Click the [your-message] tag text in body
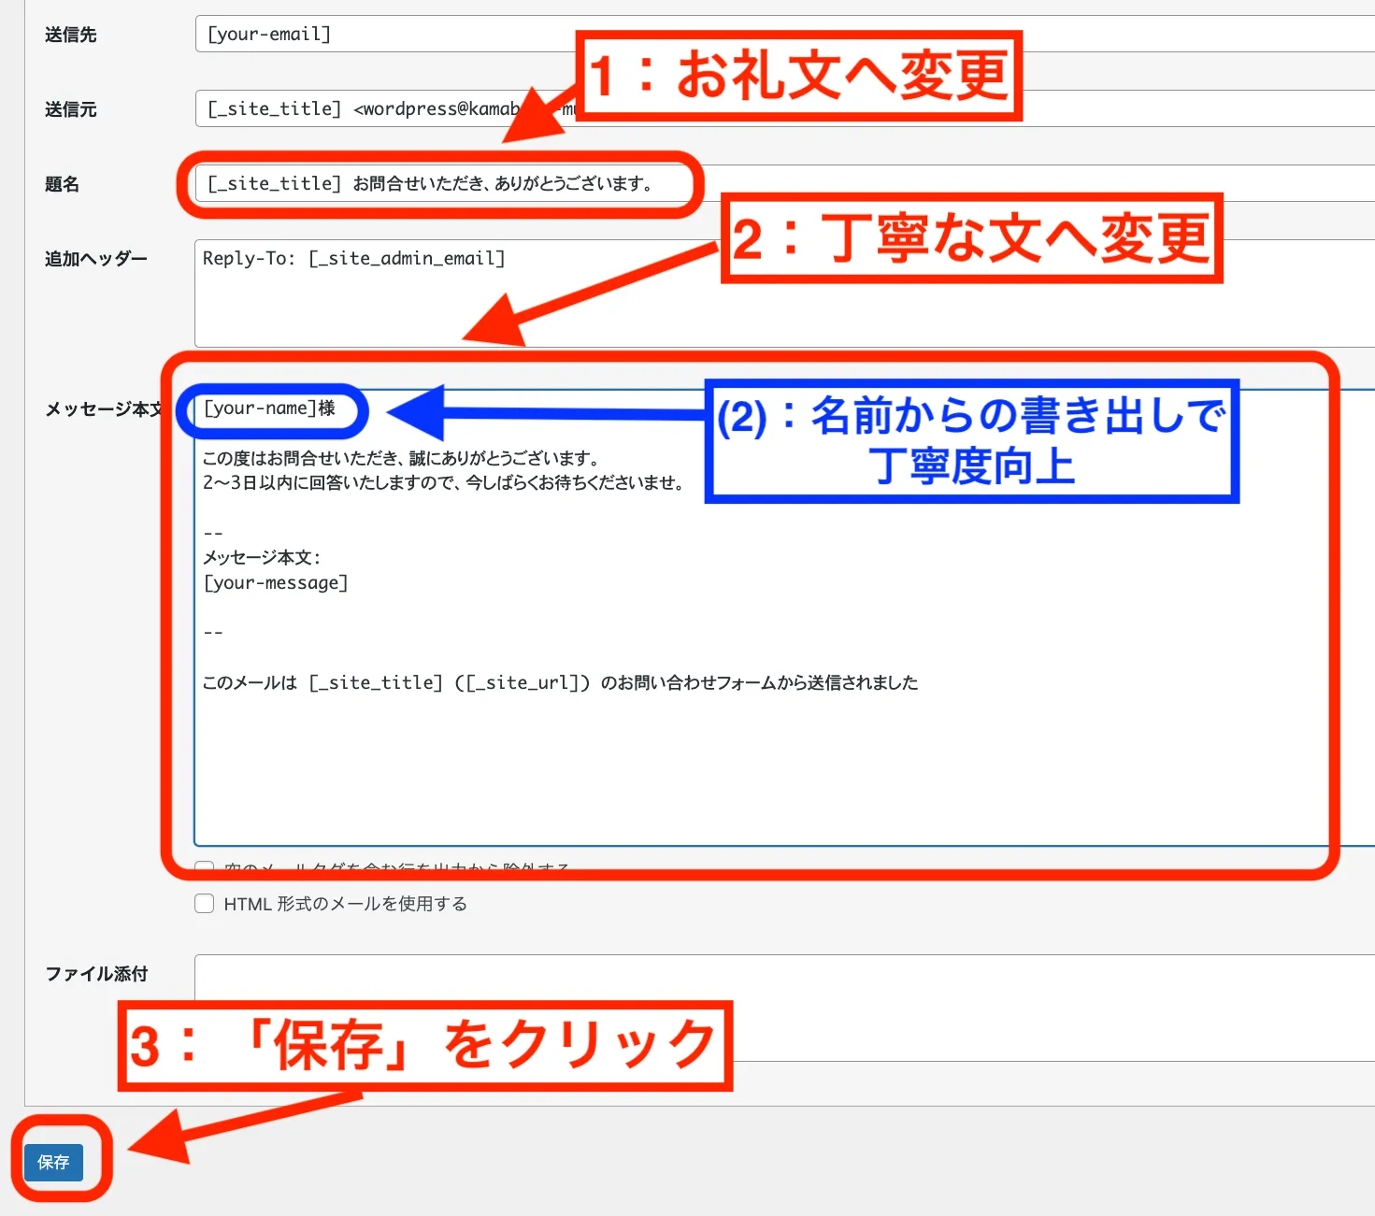Viewport: 1375px width, 1216px height. 276,582
